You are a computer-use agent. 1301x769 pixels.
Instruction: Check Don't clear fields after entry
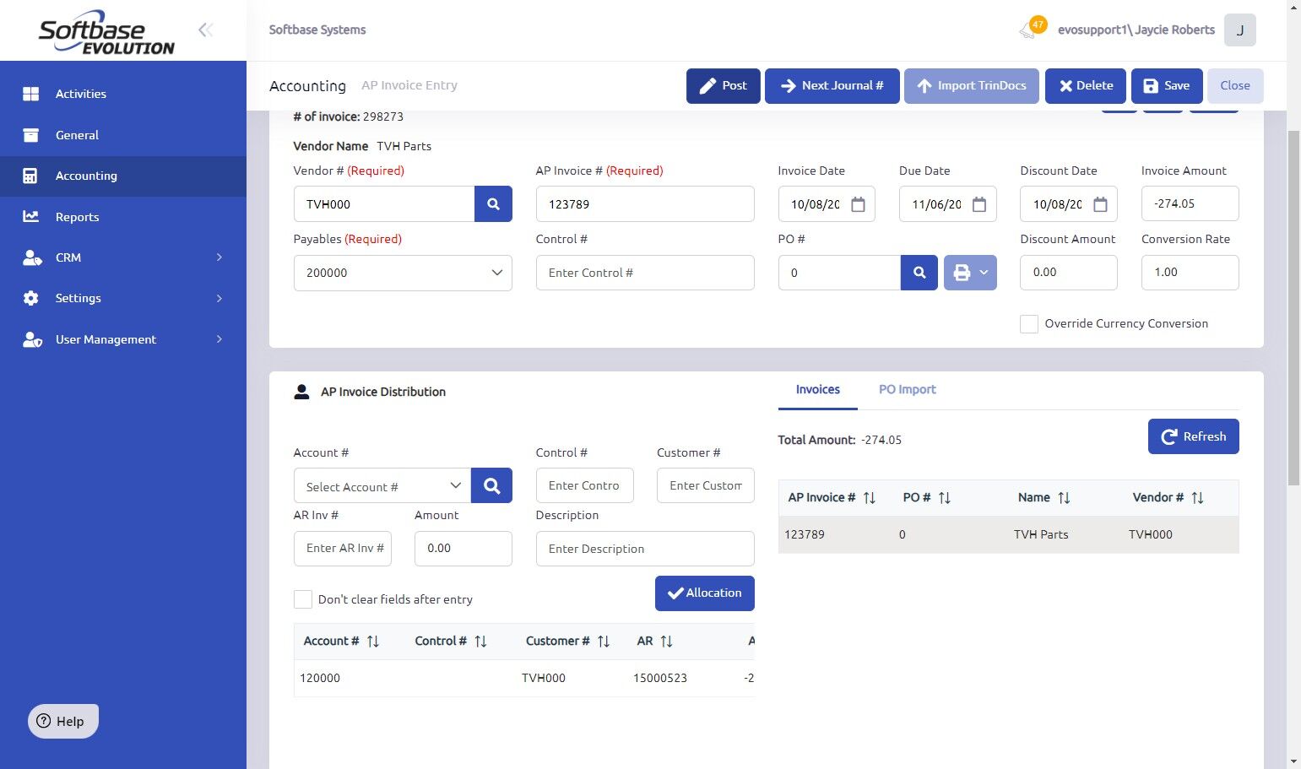tap(303, 599)
